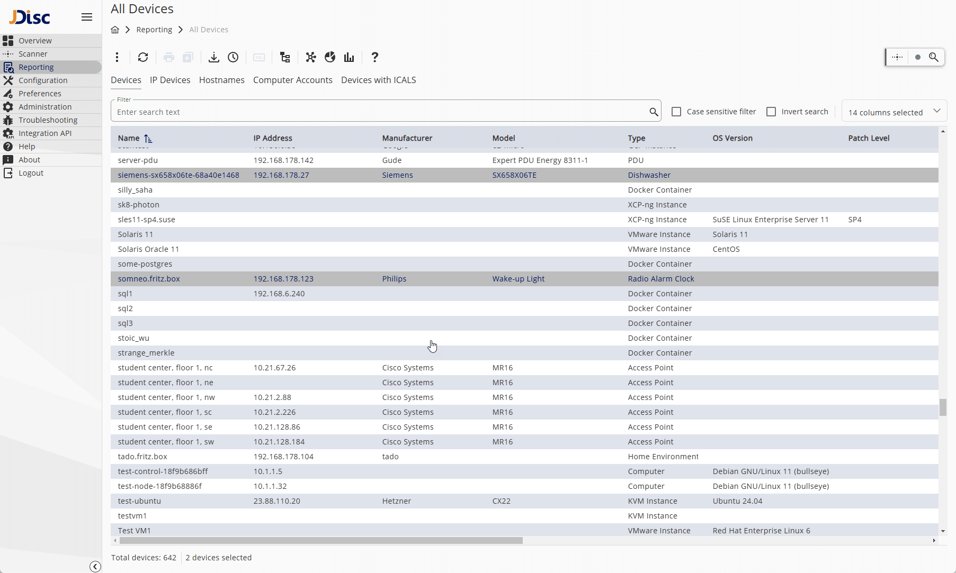The height and width of the screenshot is (573, 956).
Task: Open the three-dot more options menu
Action: 117,57
